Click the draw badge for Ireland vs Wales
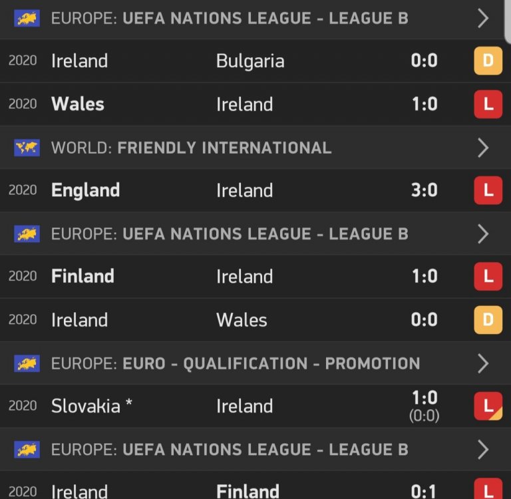511x499 pixels. [488, 320]
